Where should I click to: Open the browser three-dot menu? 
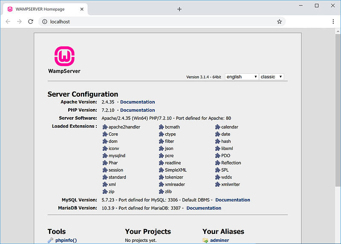[x=333, y=22]
